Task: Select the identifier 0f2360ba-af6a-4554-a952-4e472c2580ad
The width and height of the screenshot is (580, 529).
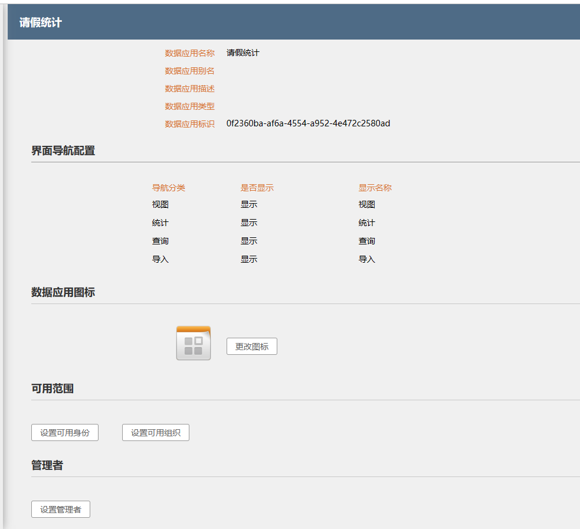Action: click(308, 123)
